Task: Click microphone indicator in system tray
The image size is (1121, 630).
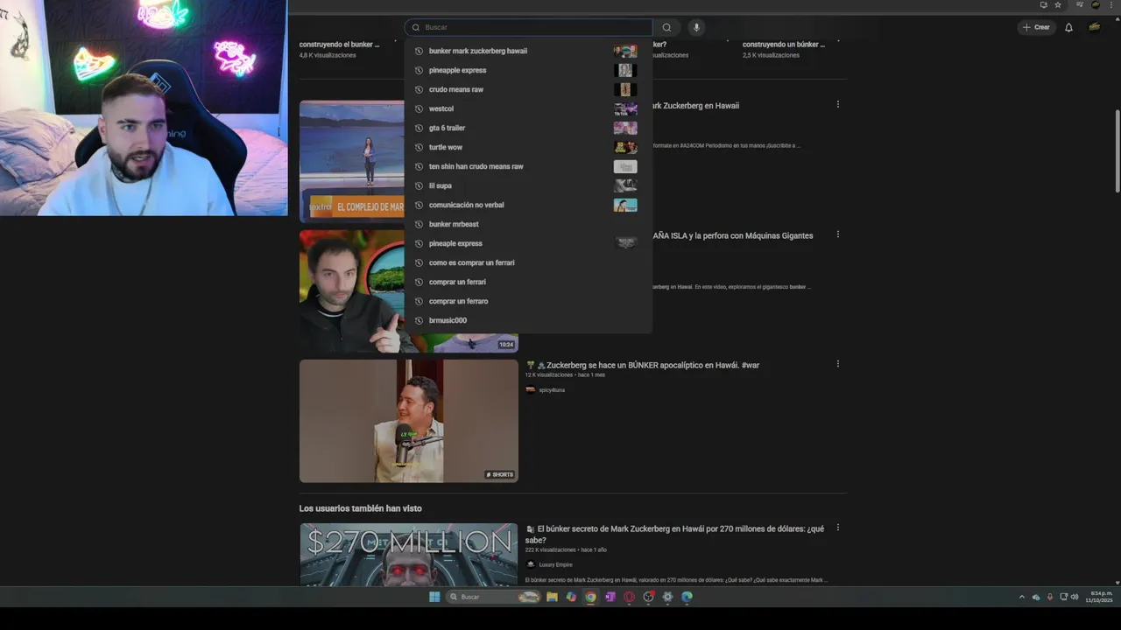Action: (x=1050, y=597)
